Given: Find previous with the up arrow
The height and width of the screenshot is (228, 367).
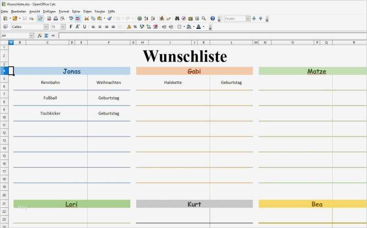Looking at the screenshot, I should click(x=261, y=18).
